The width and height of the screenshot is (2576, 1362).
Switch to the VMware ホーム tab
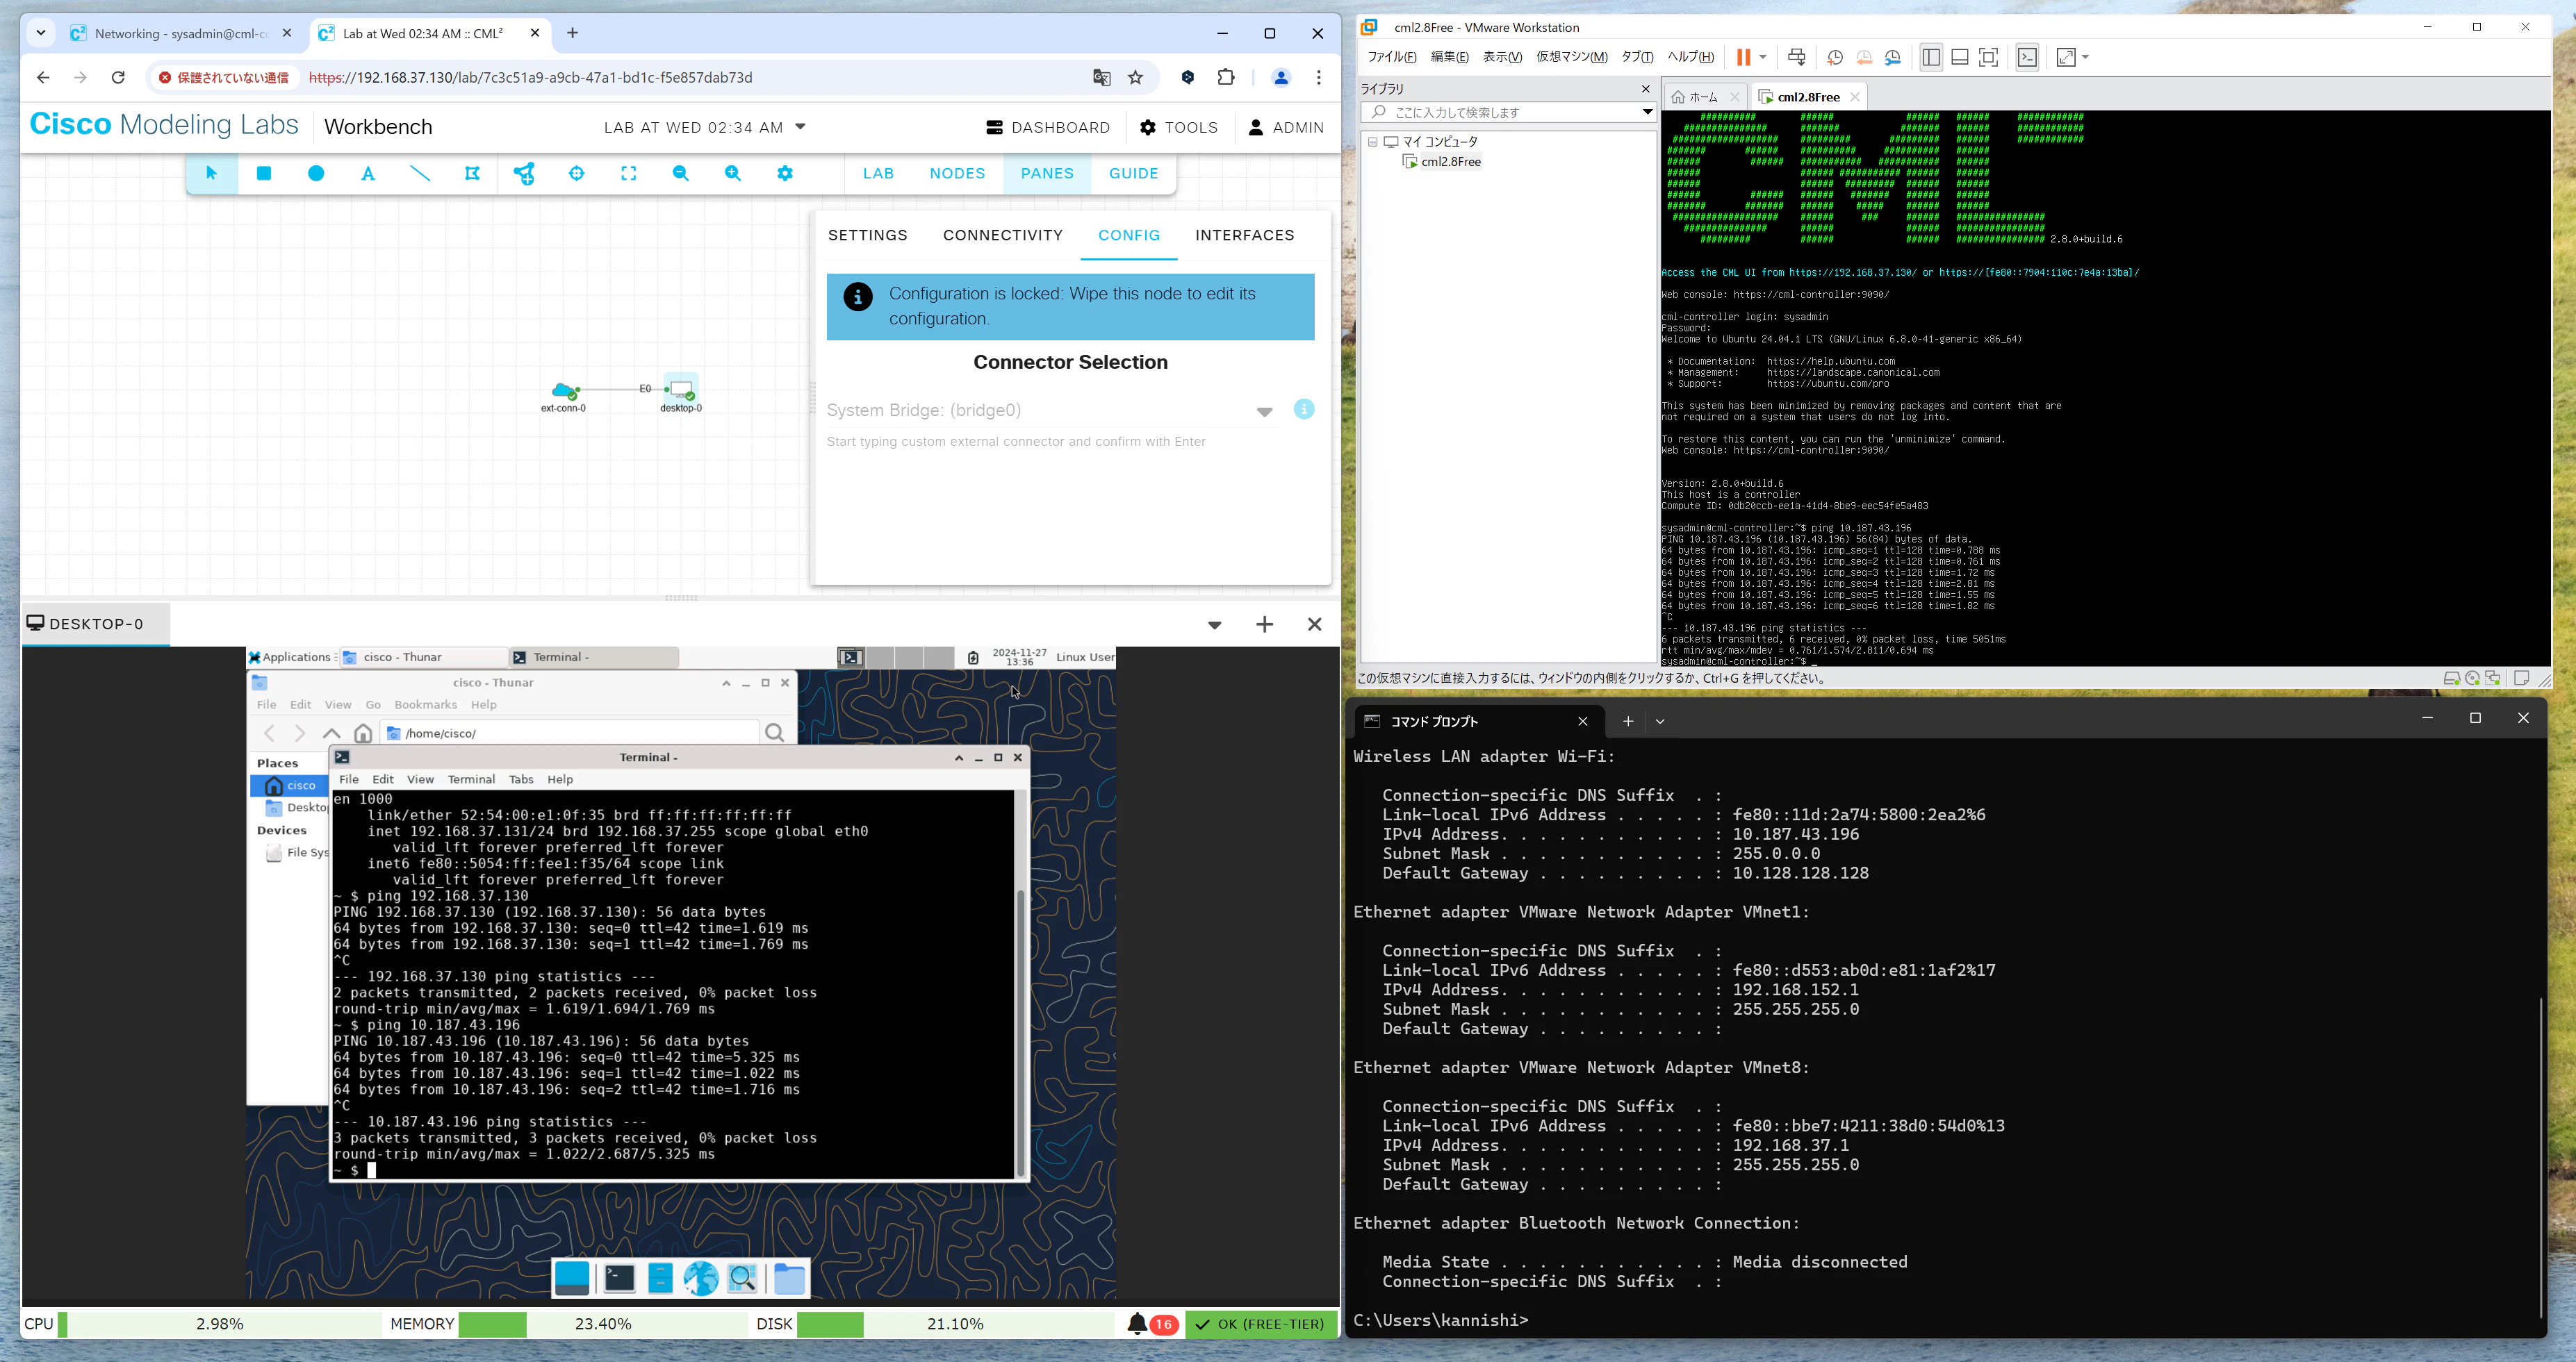click(x=1704, y=97)
